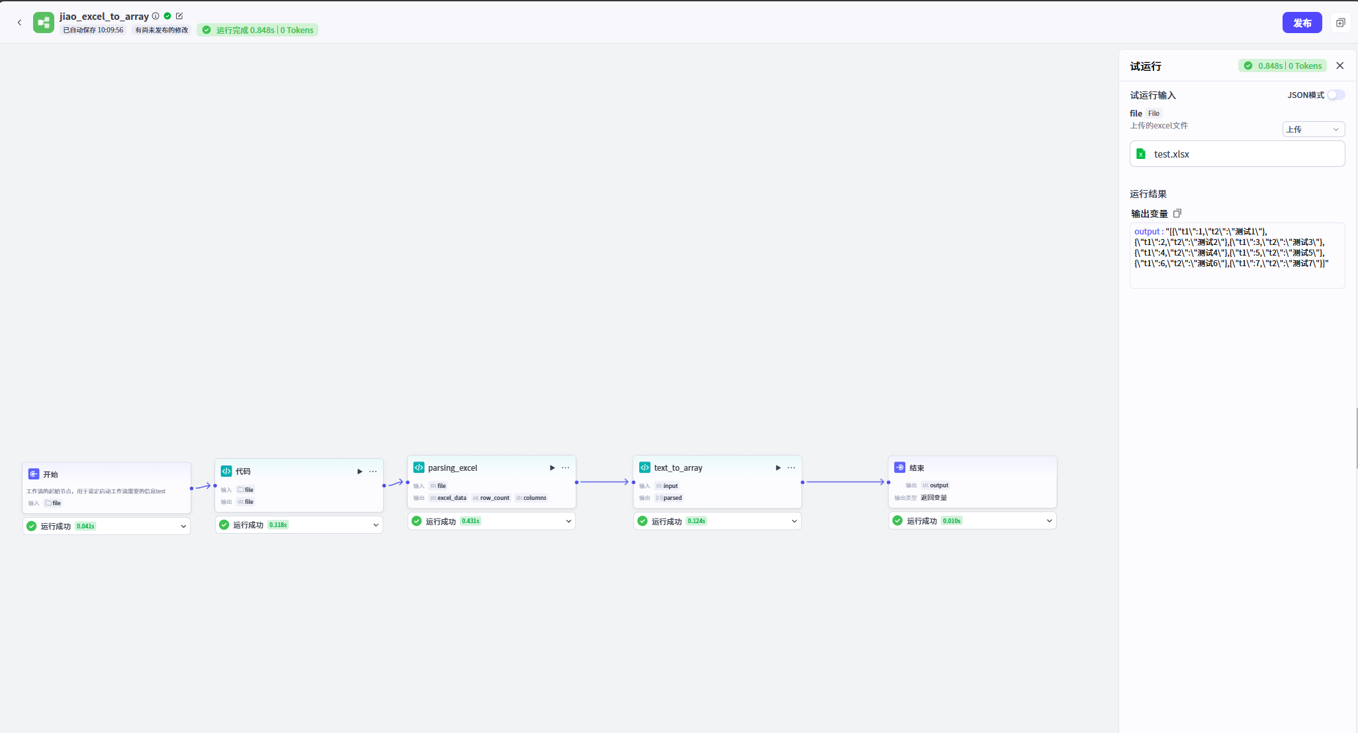Screen dimensions: 1358x733
Task: Open the 上传 file source dropdown
Action: pos(1313,129)
